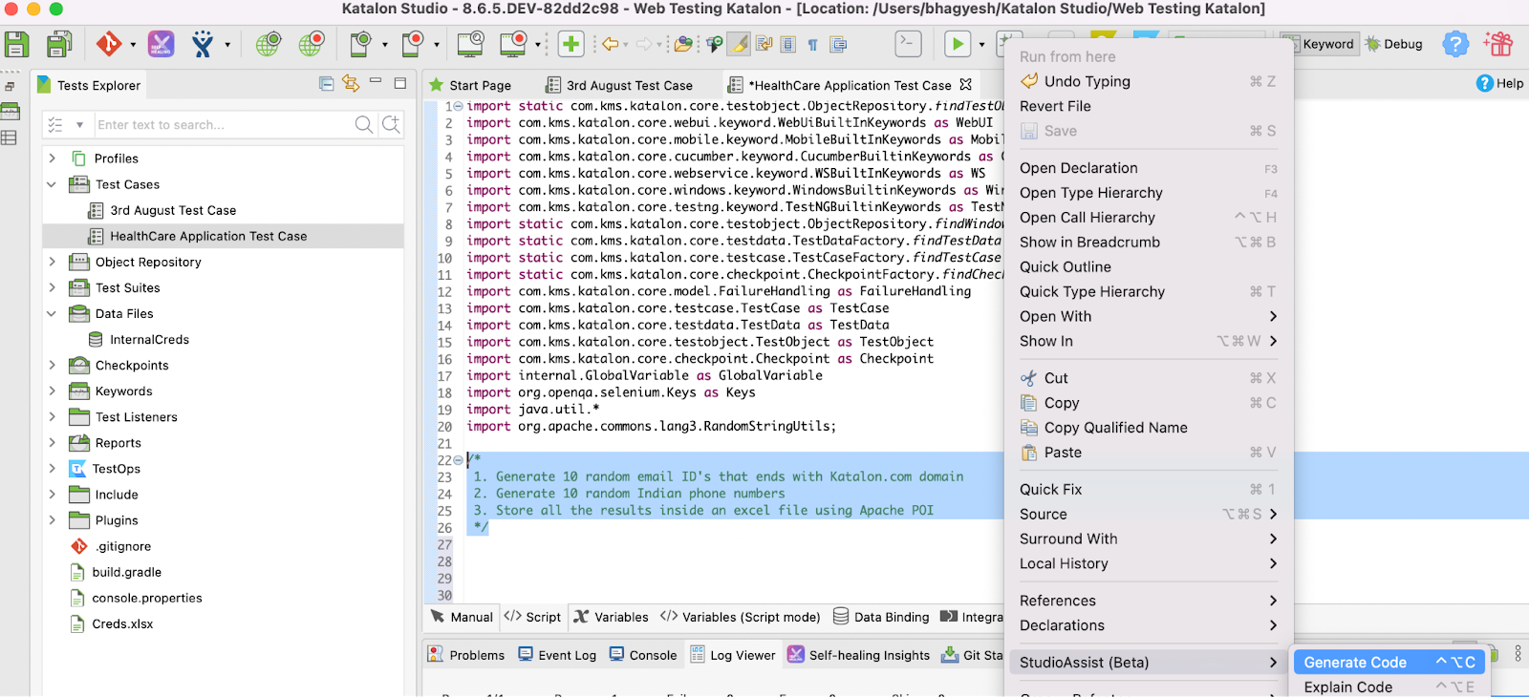Switch to Debug perspective
This screenshot has width=1529, height=697.
pyautogui.click(x=1394, y=44)
